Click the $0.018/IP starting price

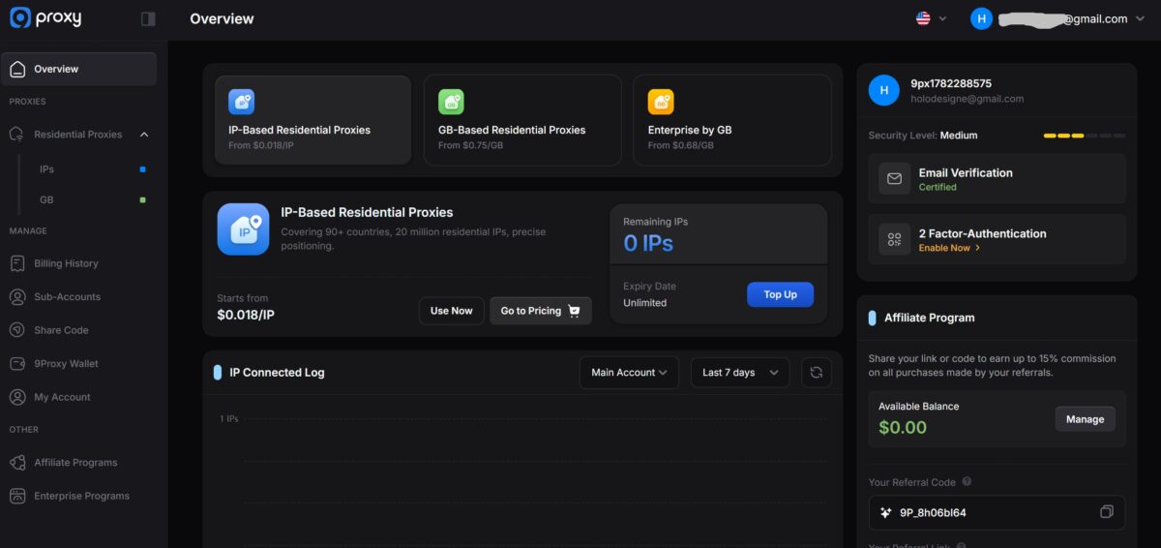[246, 315]
